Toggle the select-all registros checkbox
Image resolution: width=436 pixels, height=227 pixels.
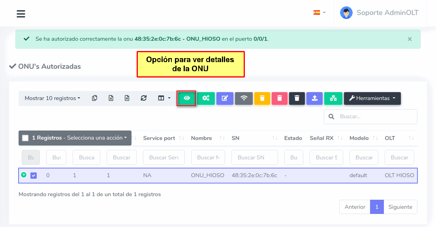25,138
